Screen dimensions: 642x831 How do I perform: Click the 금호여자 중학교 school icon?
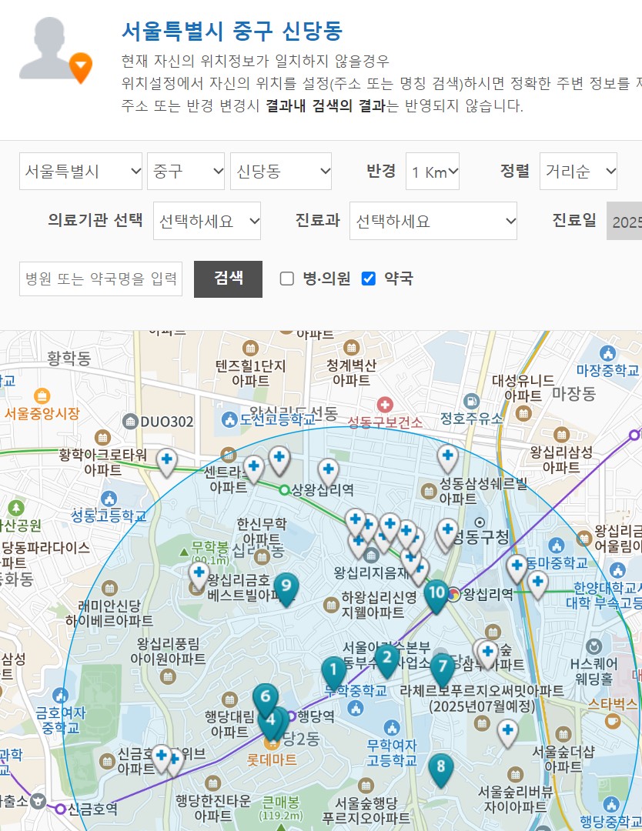[61, 695]
